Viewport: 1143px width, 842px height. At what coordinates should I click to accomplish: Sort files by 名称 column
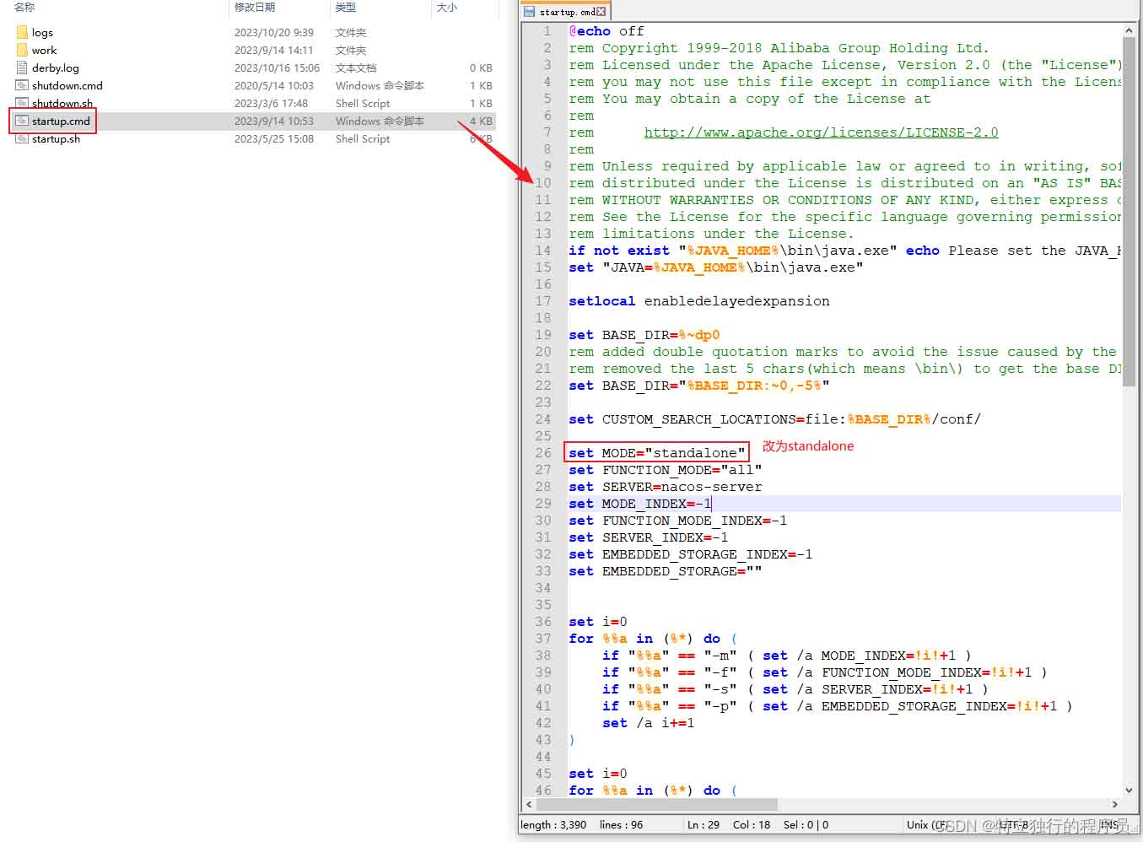[x=24, y=7]
